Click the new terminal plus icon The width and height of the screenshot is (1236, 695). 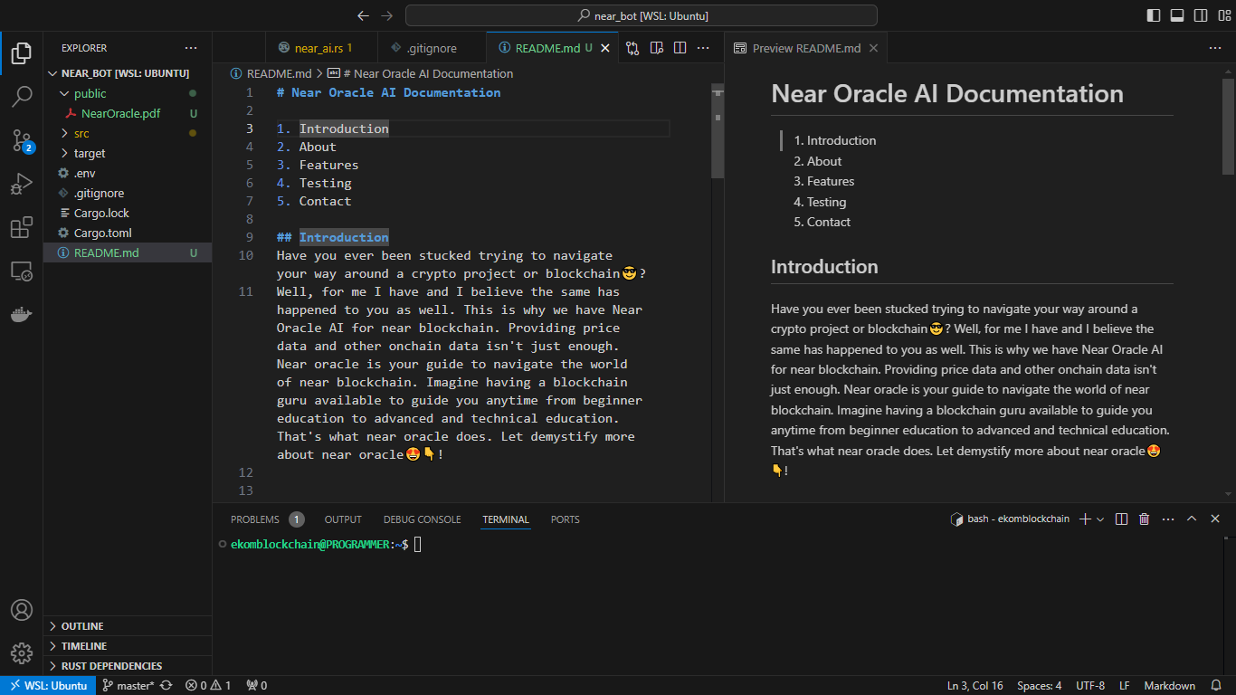click(1086, 519)
